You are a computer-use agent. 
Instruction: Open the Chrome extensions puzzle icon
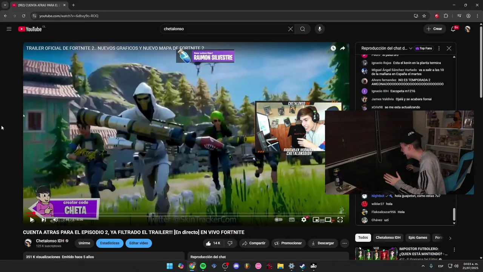click(x=446, y=16)
